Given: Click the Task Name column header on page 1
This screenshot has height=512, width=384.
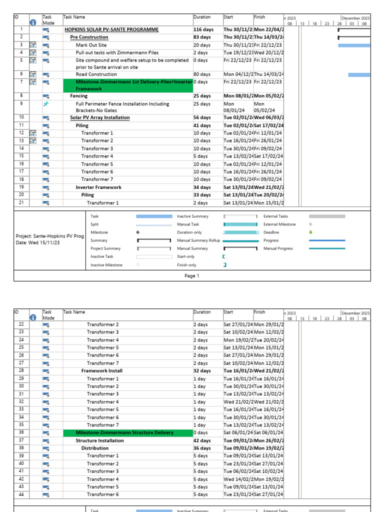Looking at the screenshot, I should point(74,17).
